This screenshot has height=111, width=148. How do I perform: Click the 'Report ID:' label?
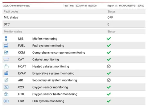click(112, 6)
